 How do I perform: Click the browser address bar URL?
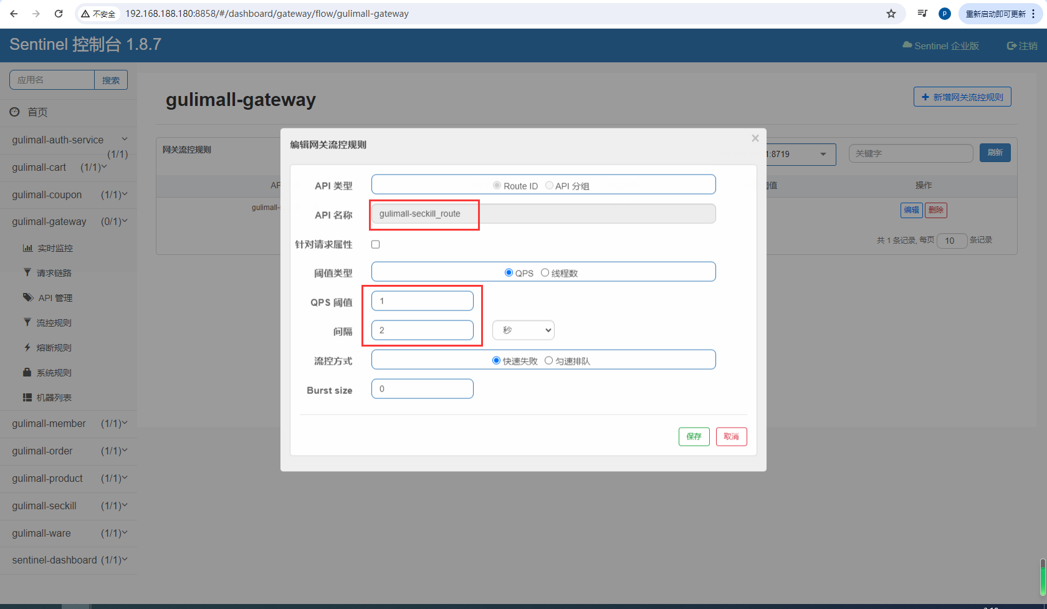(267, 14)
